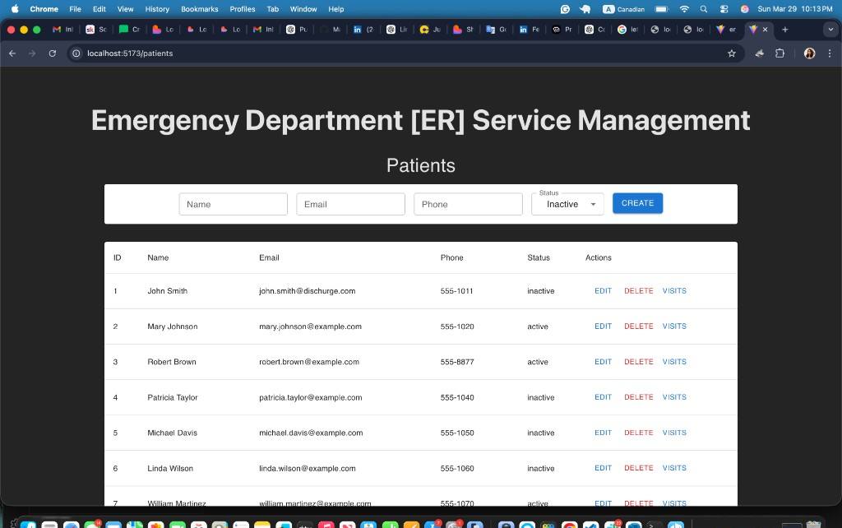The image size is (842, 528).
Task: Bookmark this page with the star icon
Action: click(x=731, y=53)
